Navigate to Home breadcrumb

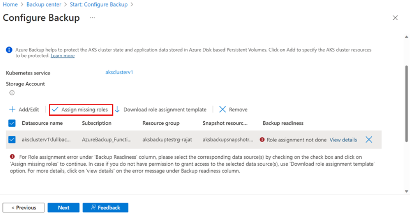click(x=10, y=4)
